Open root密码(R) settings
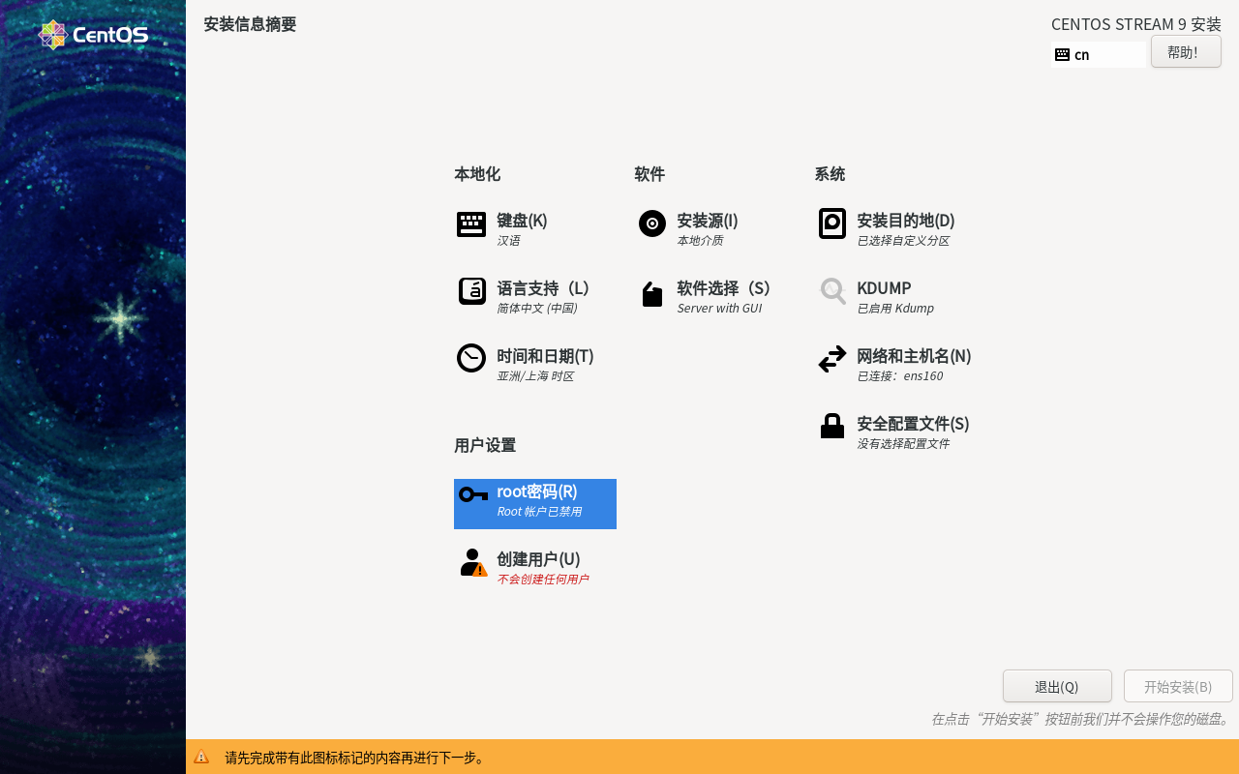This screenshot has height=774, width=1239. [x=535, y=504]
